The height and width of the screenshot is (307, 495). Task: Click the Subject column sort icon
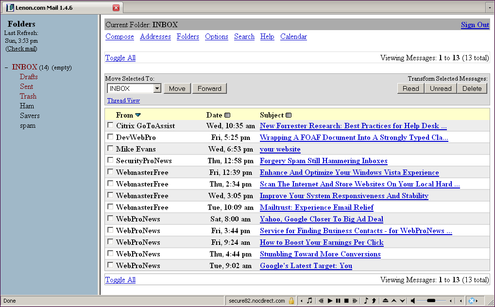tap(289, 115)
